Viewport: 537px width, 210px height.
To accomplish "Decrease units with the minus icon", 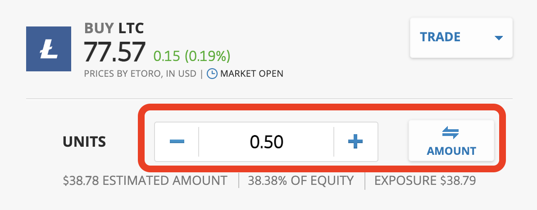I will [177, 141].
